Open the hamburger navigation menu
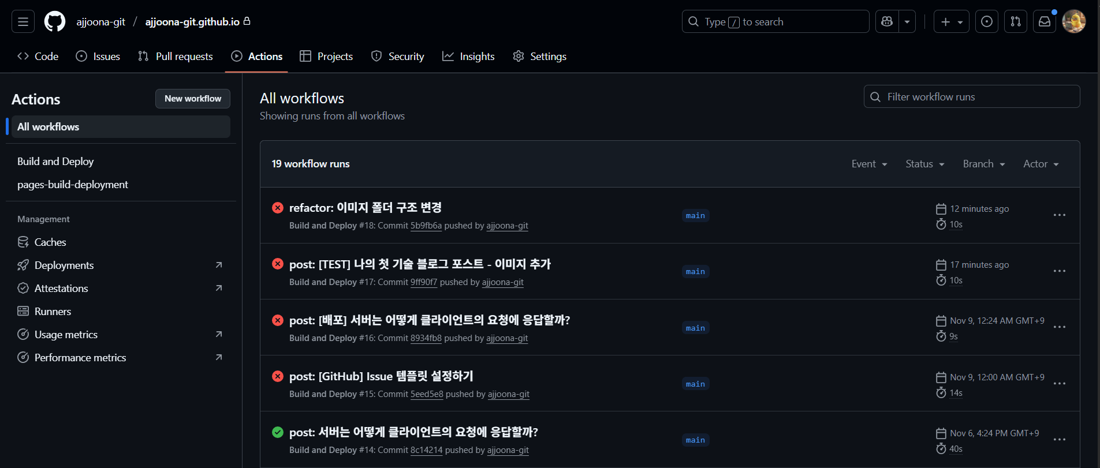The image size is (1100, 468). click(x=23, y=22)
